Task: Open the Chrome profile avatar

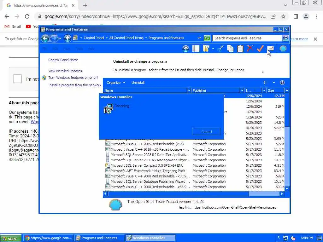Action: coord(306,16)
